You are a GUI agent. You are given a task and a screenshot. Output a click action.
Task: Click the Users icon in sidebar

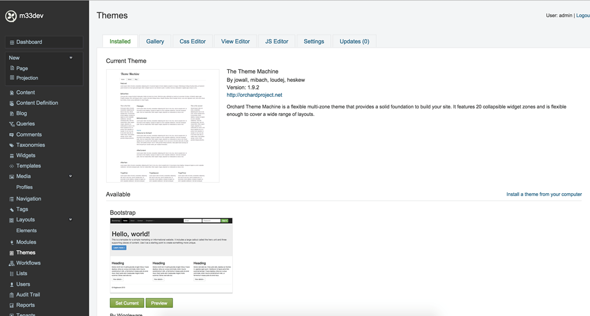[x=12, y=284]
